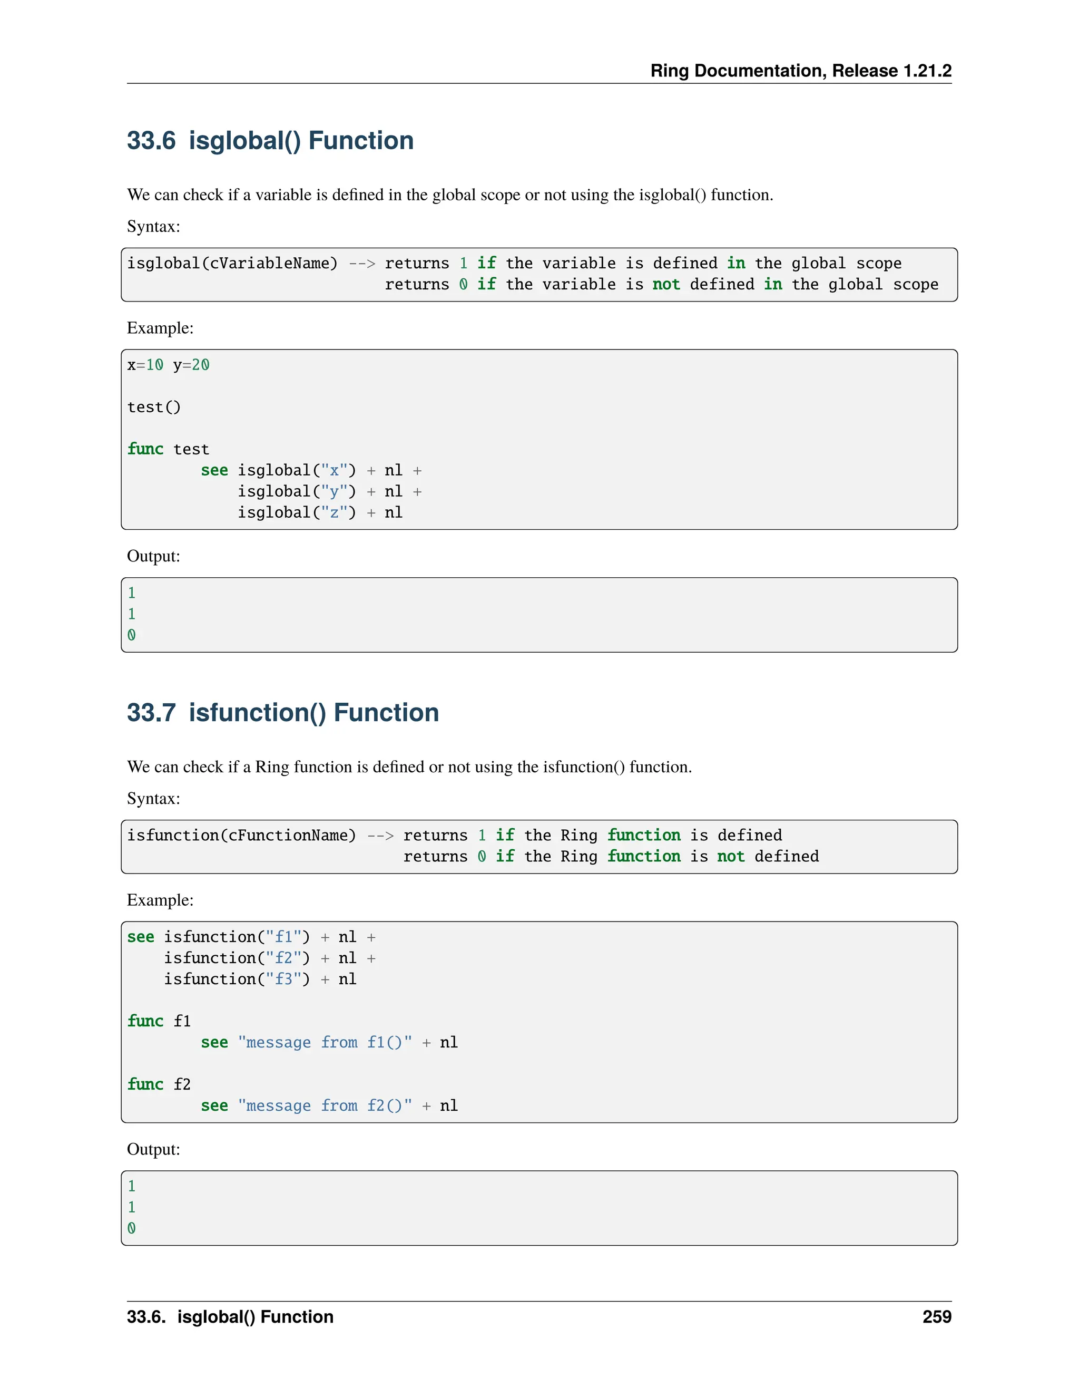Click "isfunction(cFunctionName)" in the syntax box
The image size is (1079, 1397).
pyautogui.click(x=241, y=836)
